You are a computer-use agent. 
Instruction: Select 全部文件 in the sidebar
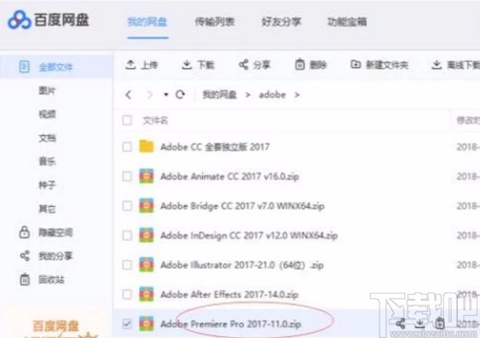pos(56,67)
